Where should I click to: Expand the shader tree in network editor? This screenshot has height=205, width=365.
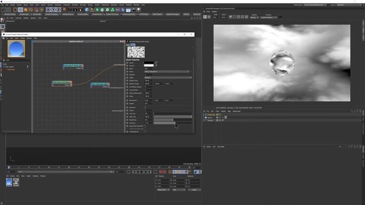tap(4, 67)
